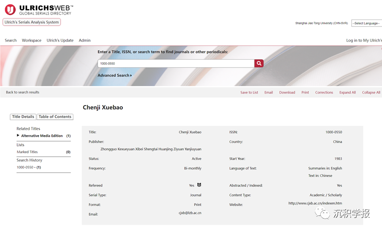The height and width of the screenshot is (230, 382).
Task: Click Expand All sections
Action: [x=347, y=92]
